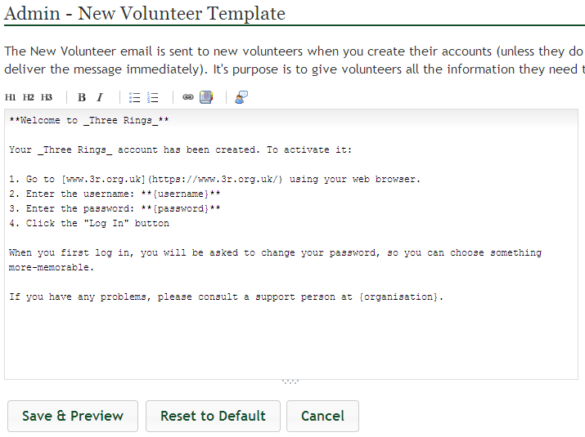Click the Welcome to Three Rings line

[89, 120]
